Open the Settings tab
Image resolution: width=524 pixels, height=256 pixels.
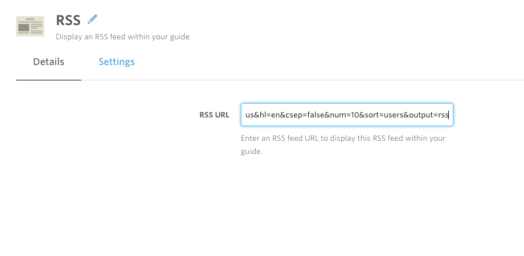[x=117, y=62]
